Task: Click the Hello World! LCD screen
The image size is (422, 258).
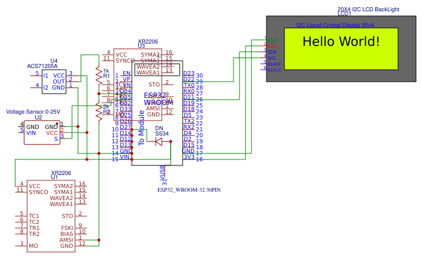Action: 341,48
